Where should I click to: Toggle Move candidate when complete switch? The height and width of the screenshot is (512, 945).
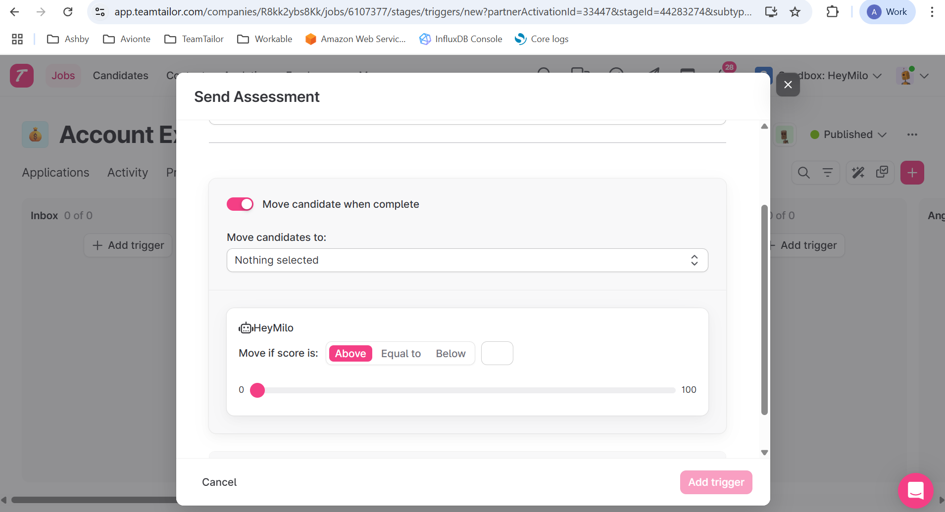pos(240,204)
